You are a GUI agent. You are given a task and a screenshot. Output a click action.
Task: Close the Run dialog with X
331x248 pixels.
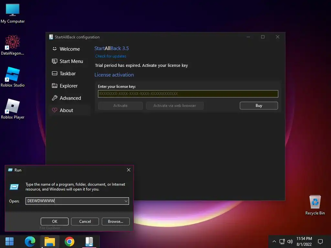pos(129,170)
